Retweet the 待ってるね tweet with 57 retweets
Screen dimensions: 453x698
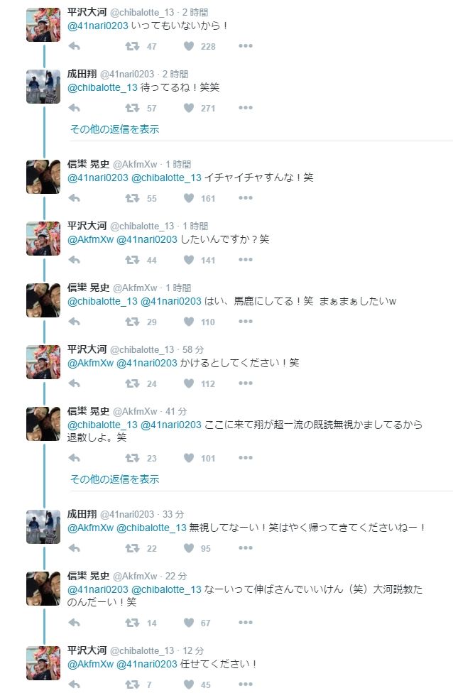point(132,108)
